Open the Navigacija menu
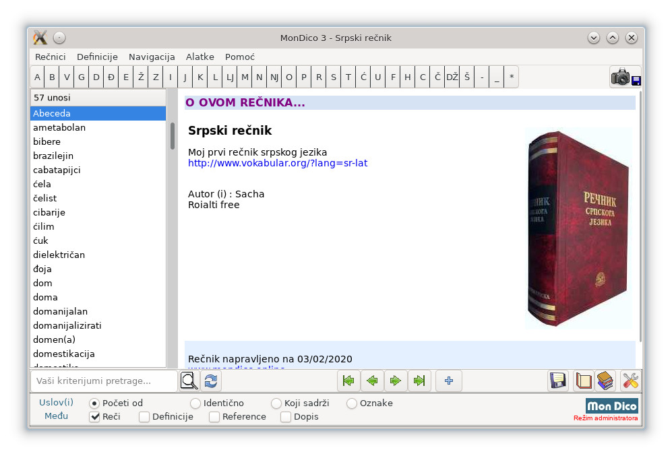Screen dimensions: 672x456 tap(152, 57)
